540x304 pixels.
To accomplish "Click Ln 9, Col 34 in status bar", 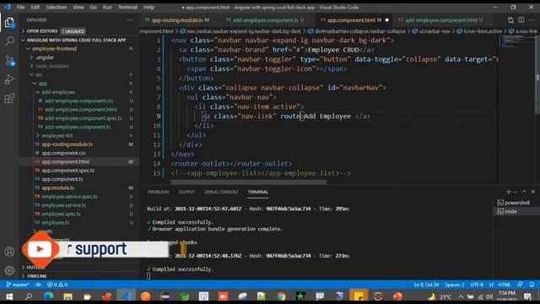I will click(426, 285).
